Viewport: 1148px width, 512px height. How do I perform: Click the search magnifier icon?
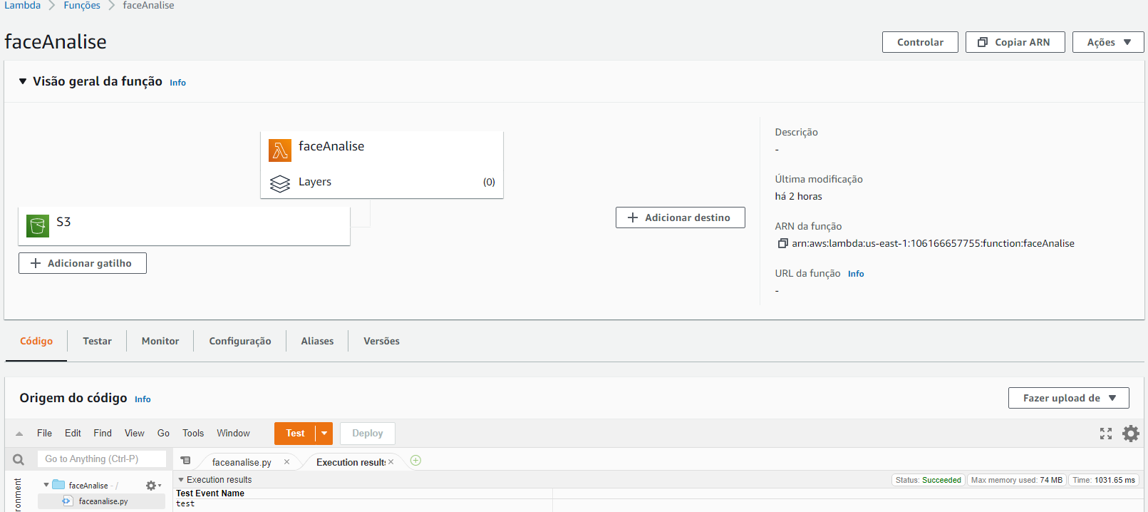(x=19, y=460)
